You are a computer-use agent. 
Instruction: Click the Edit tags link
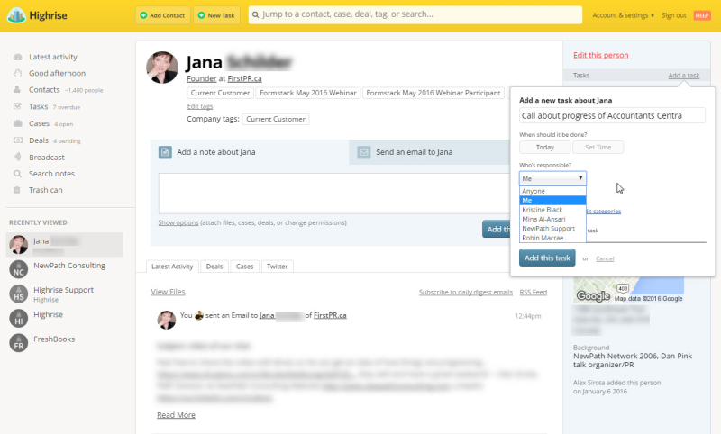tap(199, 106)
